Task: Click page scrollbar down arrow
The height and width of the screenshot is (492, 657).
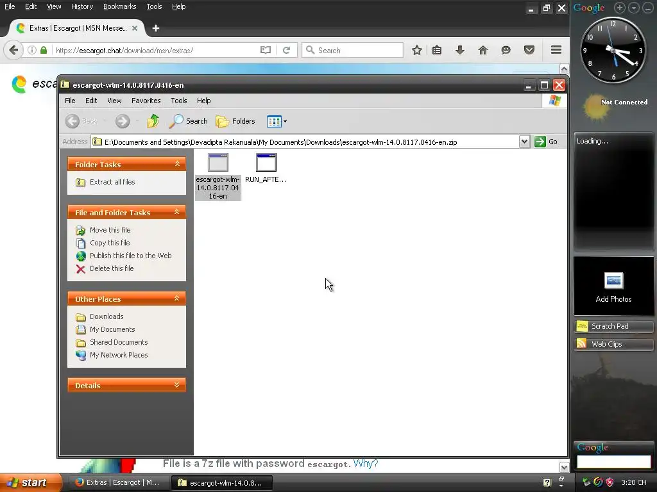Action: [x=564, y=467]
